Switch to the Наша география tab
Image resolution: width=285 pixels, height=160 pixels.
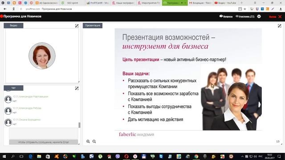click(123, 3)
